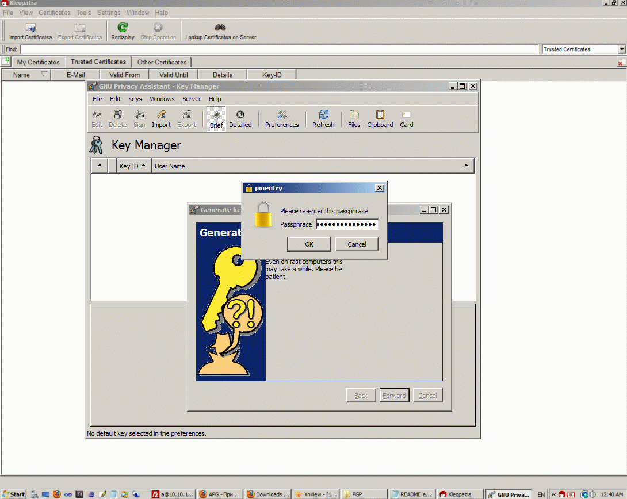Open the File menu in GPA
The width and height of the screenshot is (627, 499).
tap(97, 99)
